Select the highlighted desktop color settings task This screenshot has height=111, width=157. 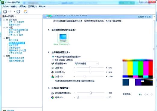[x=17, y=43]
